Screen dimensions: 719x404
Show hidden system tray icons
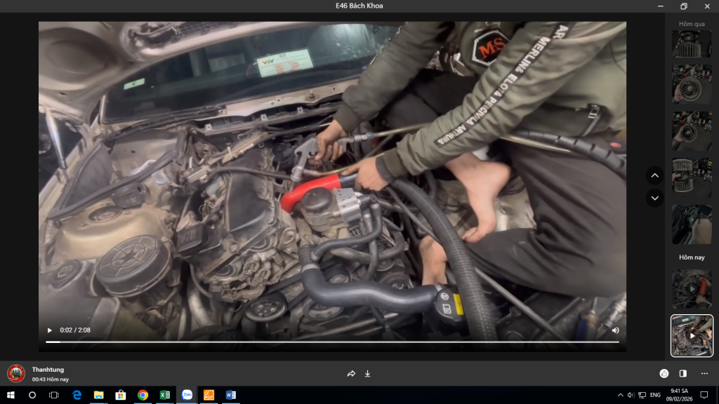(621, 395)
